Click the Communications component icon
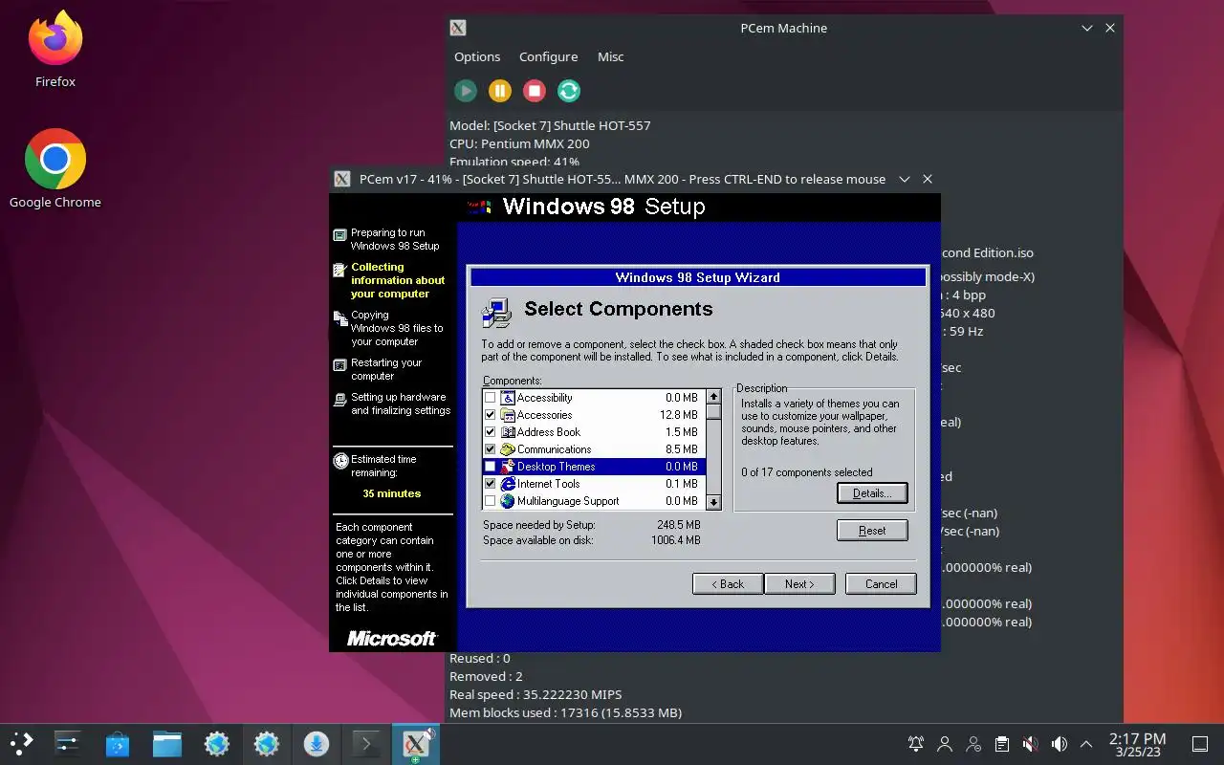 508,449
